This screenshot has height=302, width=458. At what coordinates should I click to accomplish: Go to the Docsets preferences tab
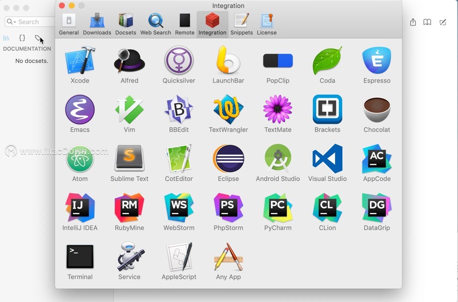coord(126,24)
